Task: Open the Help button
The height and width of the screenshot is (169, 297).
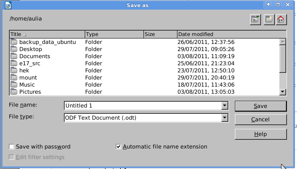Action: [261, 134]
